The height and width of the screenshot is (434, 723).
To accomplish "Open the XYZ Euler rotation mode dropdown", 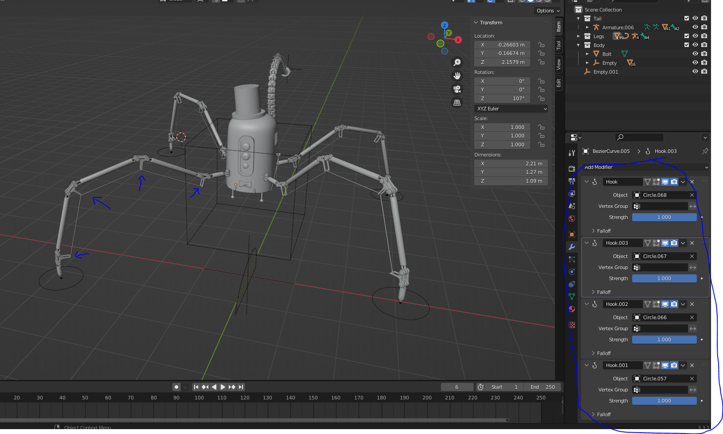I will (511, 109).
